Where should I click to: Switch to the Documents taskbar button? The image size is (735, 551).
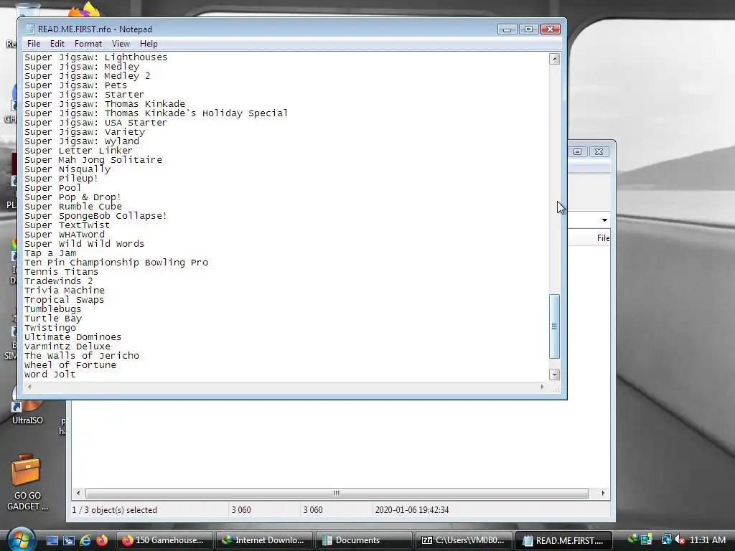pyautogui.click(x=364, y=540)
